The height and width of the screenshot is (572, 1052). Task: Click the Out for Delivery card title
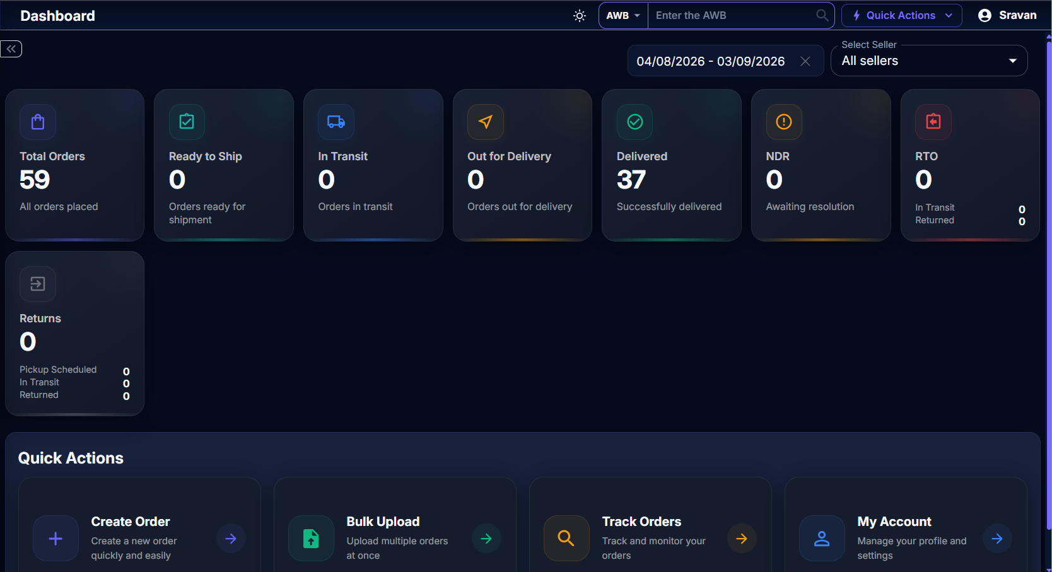pos(509,156)
